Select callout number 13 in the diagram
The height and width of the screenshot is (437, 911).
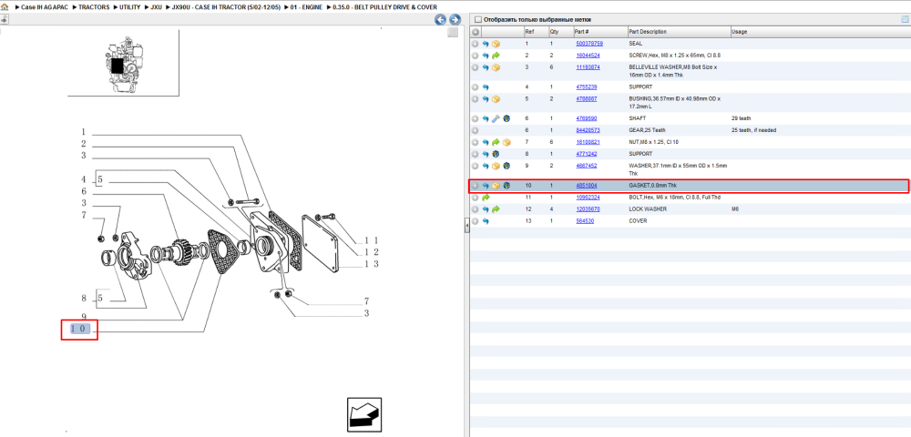tap(372, 264)
